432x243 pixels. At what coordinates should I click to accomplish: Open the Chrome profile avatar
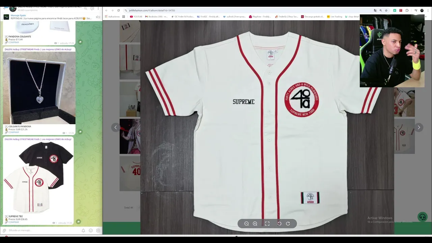422,10
